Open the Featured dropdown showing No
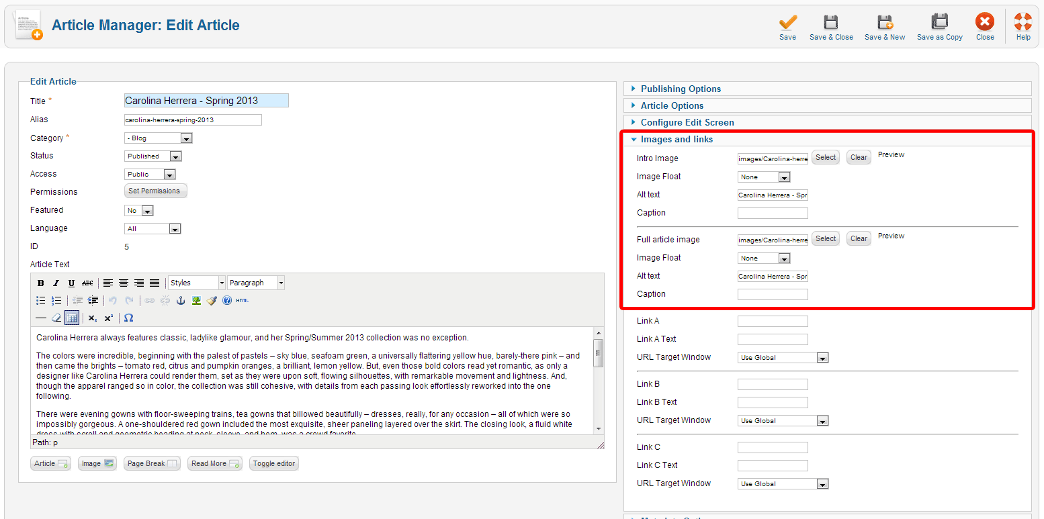Image resolution: width=1044 pixels, height=519 pixels. pyautogui.click(x=139, y=211)
